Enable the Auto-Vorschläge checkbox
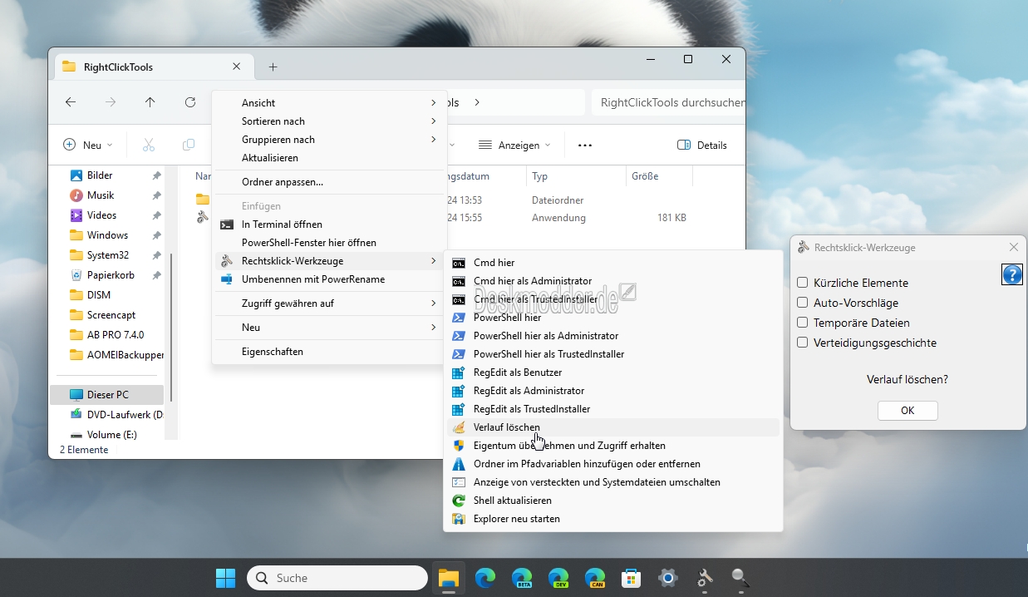The image size is (1028, 597). pos(803,303)
